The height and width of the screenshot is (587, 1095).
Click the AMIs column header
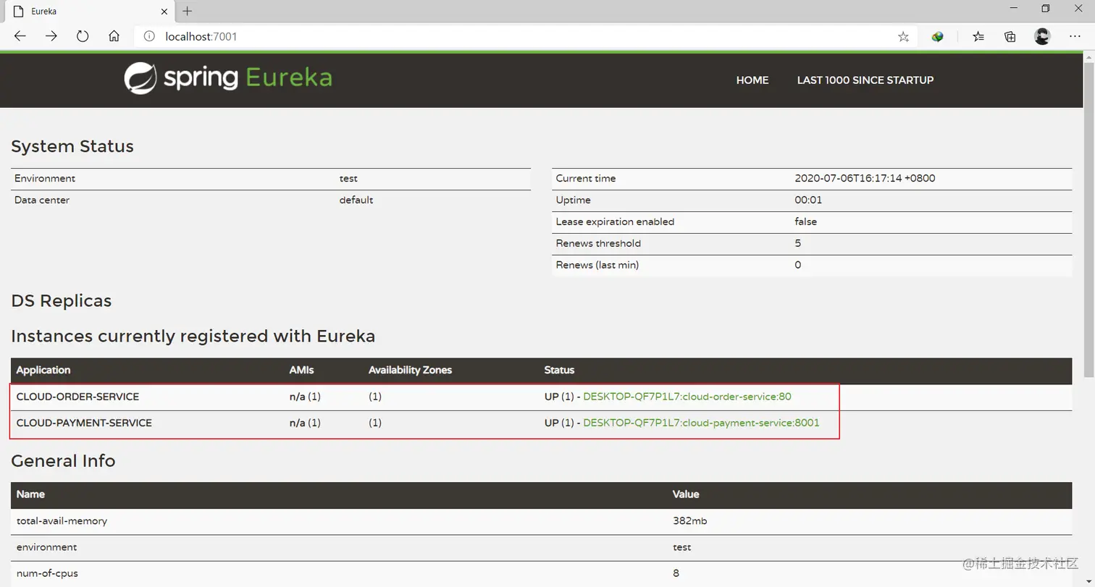click(x=301, y=370)
